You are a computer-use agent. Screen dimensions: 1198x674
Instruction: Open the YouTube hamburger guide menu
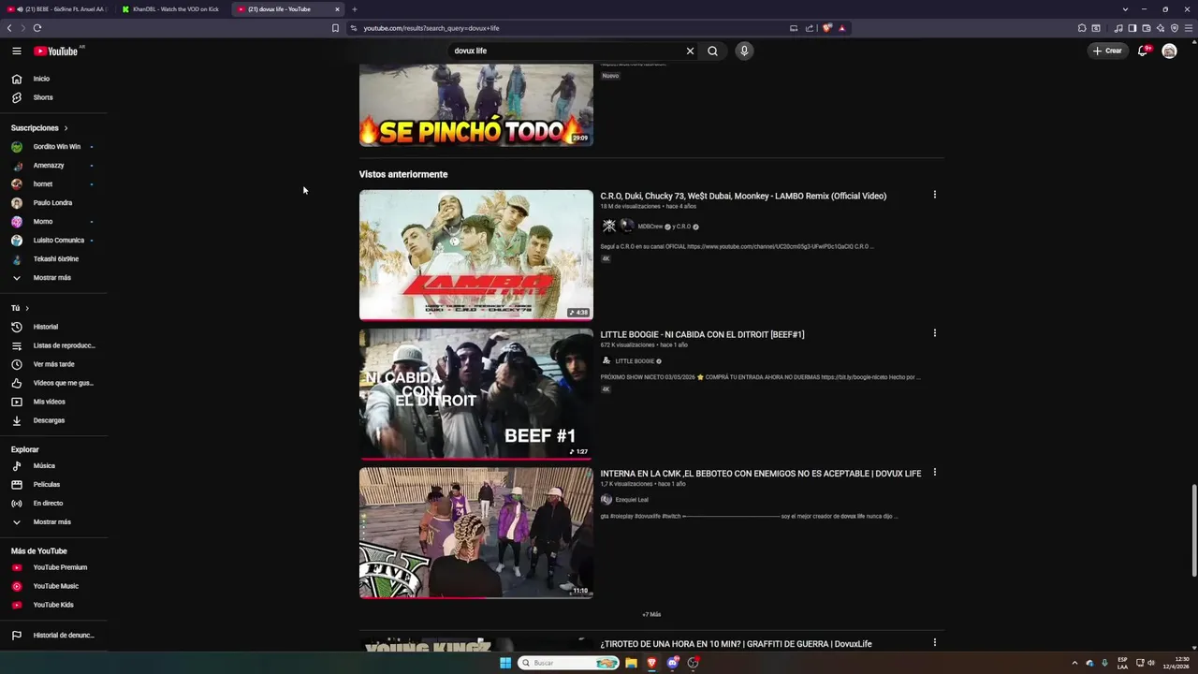16,51
